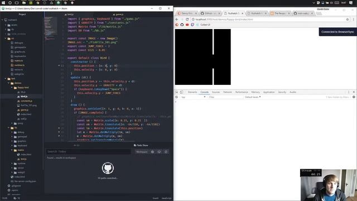The image size is (357, 201).
Task: Open the YouTube bookmark in the bookmarks bar
Action: (x=187, y=25)
